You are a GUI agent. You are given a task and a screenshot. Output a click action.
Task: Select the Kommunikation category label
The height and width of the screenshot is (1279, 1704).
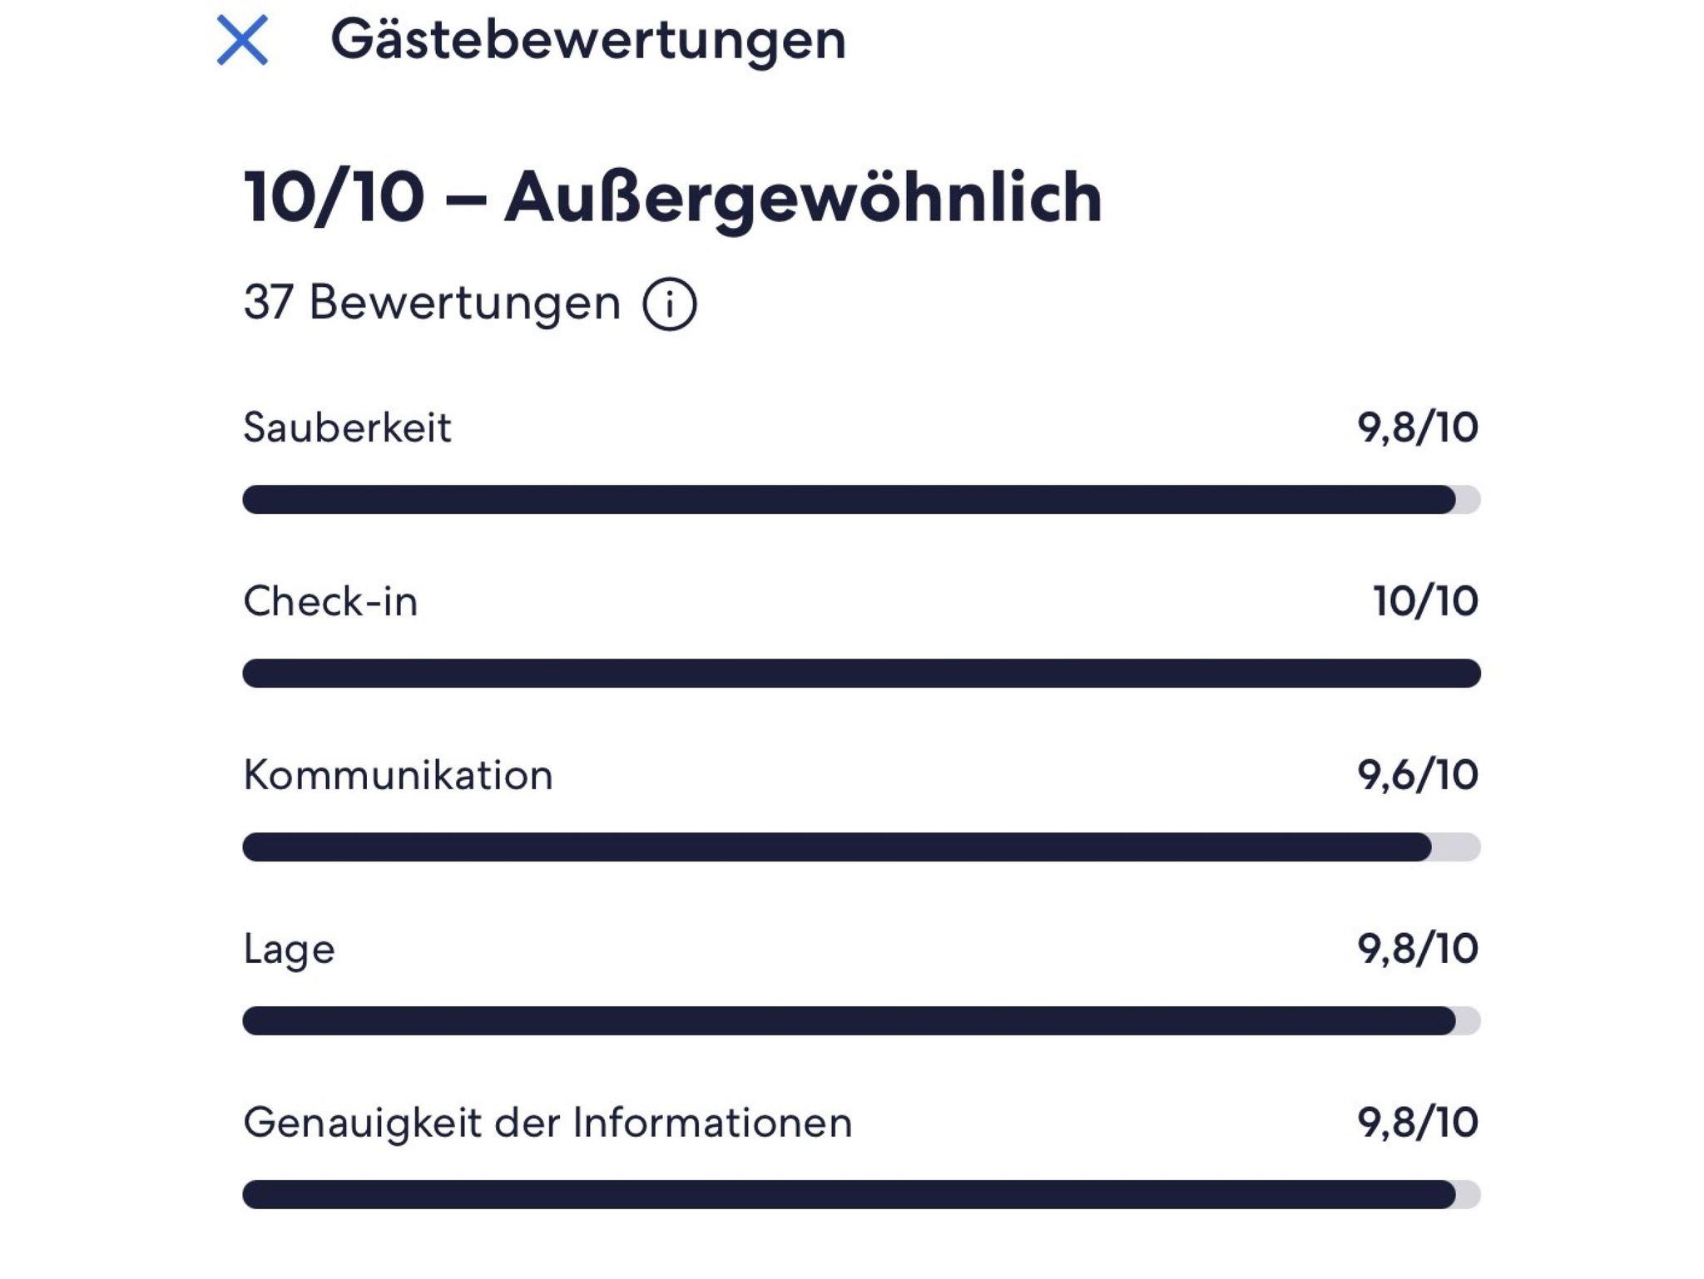pos(398,776)
